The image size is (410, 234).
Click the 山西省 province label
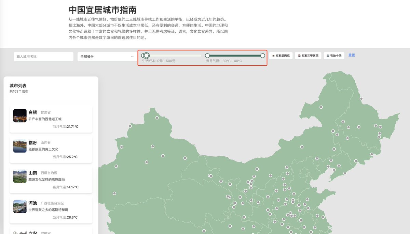(x=46, y=143)
